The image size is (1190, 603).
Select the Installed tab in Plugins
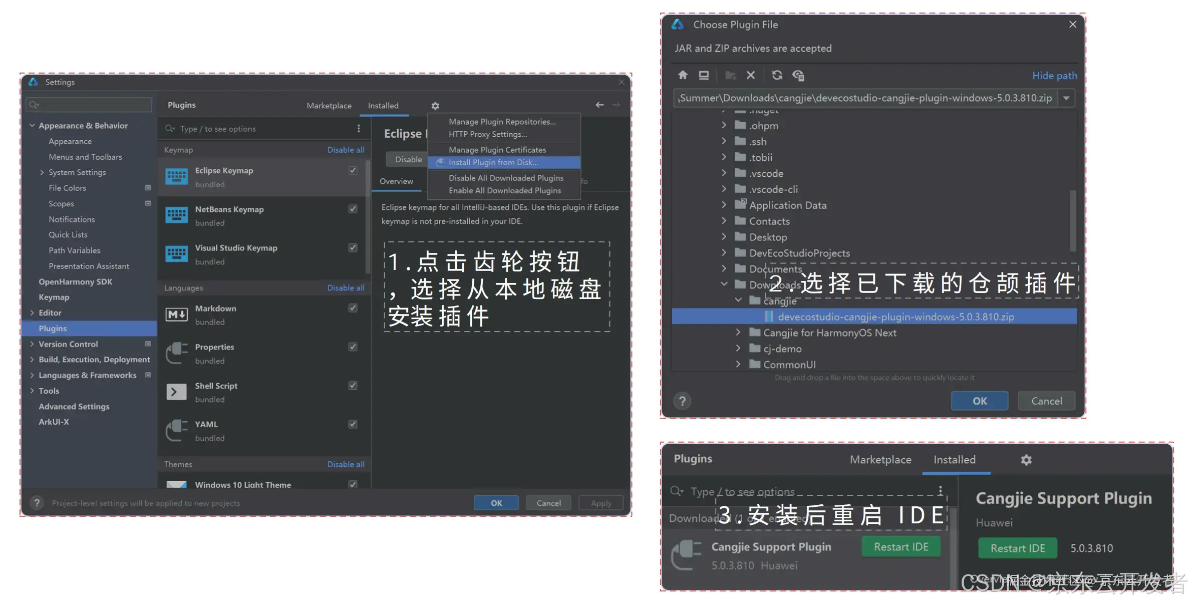click(384, 105)
